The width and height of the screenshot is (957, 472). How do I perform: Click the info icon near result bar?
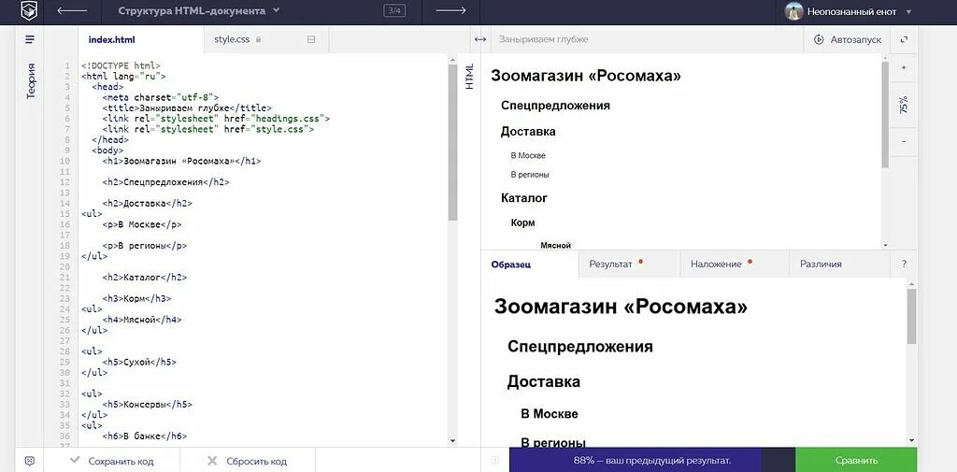[x=495, y=461]
